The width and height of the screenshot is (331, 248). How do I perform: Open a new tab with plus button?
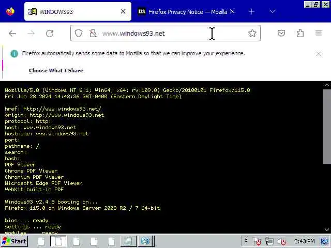(251, 11)
